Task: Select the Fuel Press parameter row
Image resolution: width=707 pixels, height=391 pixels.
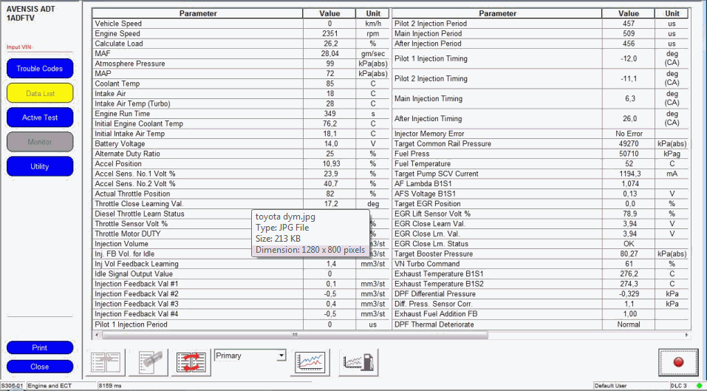Action: [496, 154]
